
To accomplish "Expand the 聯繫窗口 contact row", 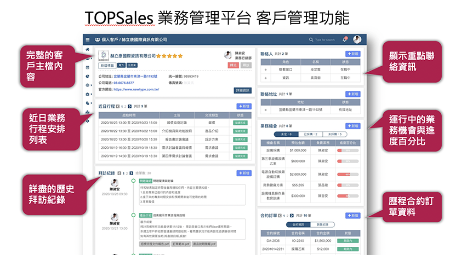I will point(266,70).
